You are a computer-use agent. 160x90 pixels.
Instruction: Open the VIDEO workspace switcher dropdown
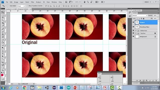147,2
